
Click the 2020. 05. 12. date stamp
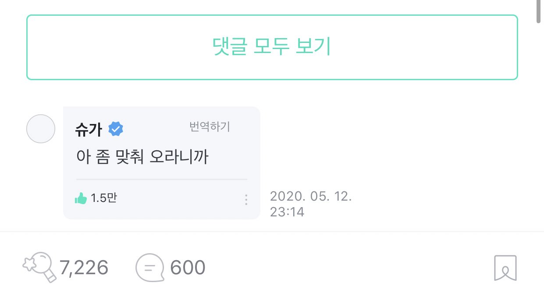[x=311, y=196]
